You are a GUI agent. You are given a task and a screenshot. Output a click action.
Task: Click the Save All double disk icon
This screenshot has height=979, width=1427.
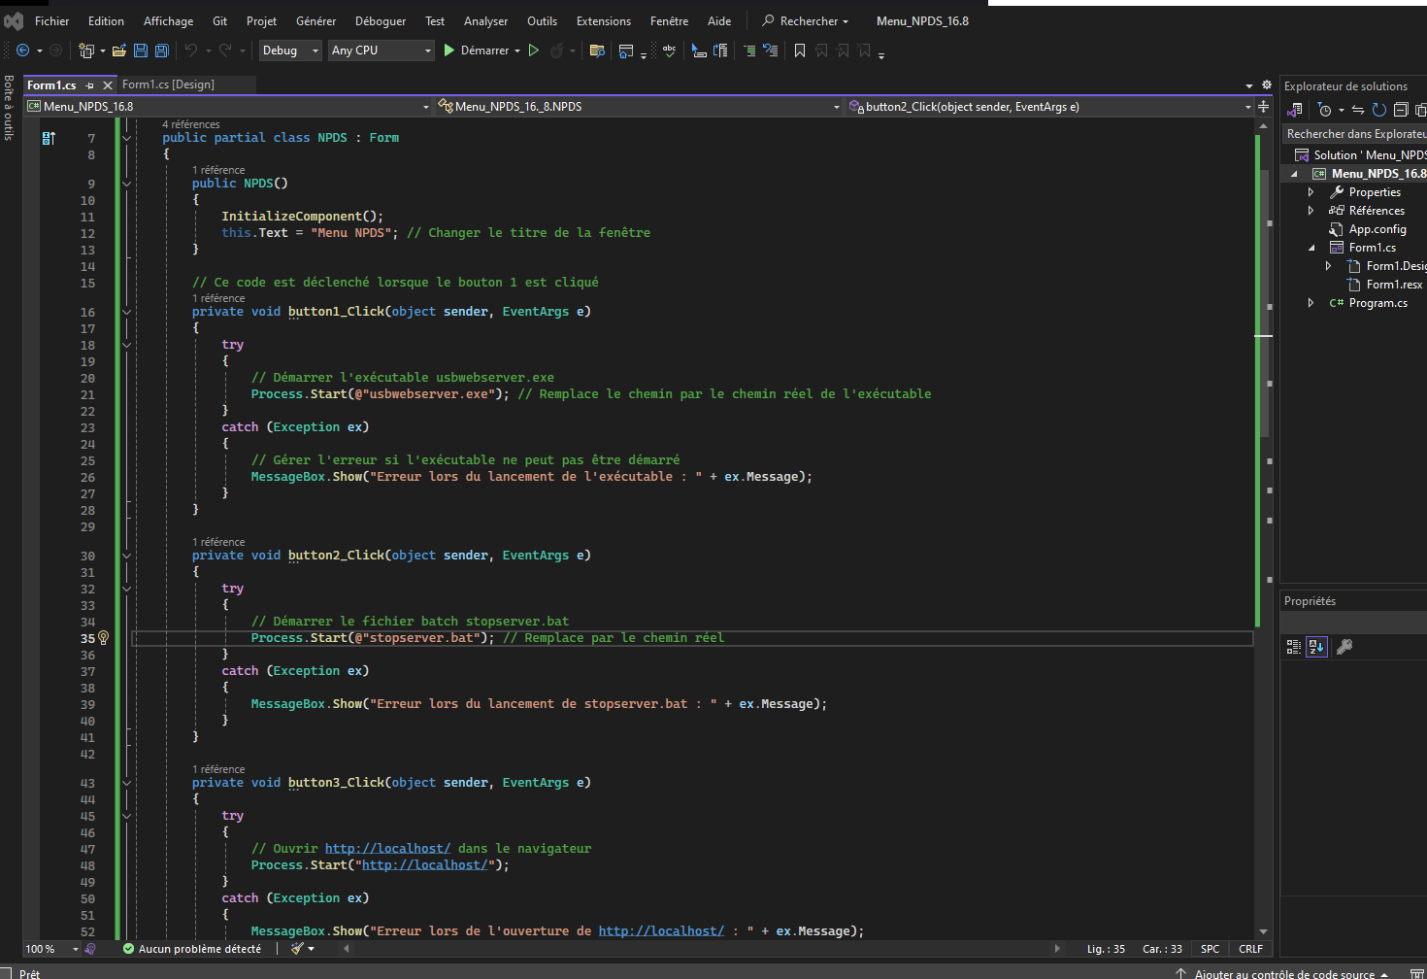tap(162, 51)
